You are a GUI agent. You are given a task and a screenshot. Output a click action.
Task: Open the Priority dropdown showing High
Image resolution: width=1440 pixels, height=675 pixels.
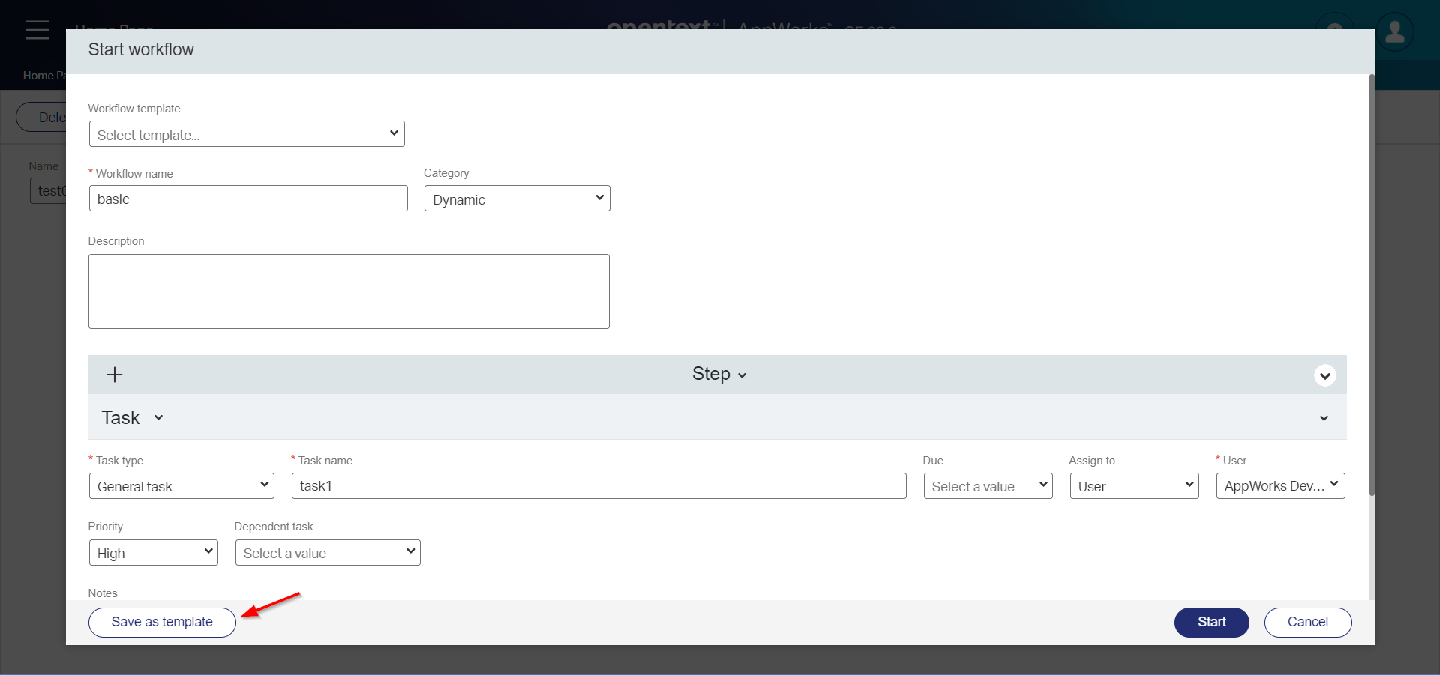tap(153, 552)
